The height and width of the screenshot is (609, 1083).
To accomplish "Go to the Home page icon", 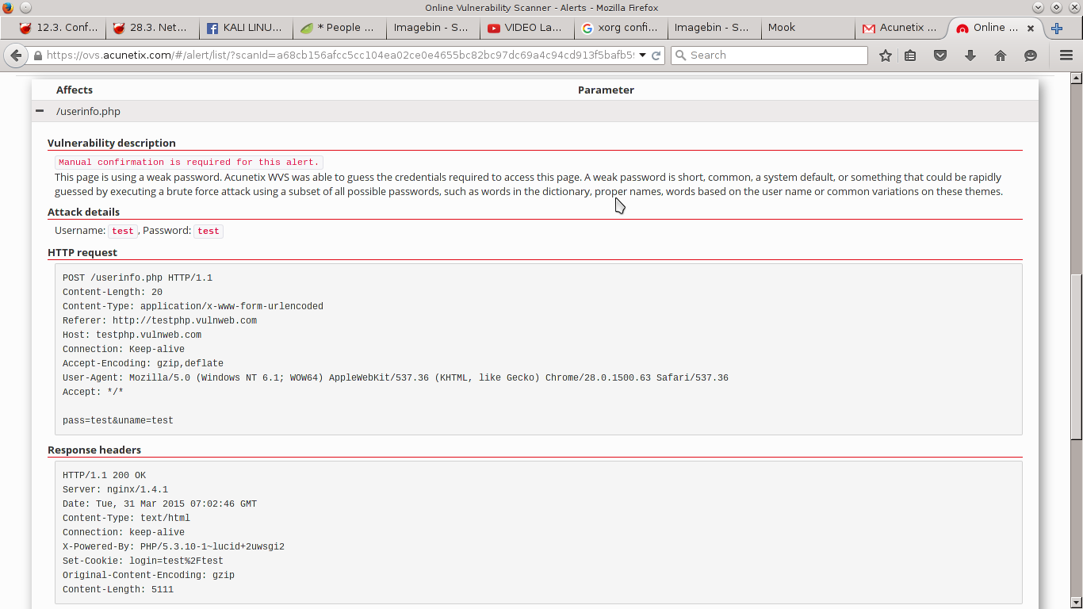I will pyautogui.click(x=1001, y=56).
